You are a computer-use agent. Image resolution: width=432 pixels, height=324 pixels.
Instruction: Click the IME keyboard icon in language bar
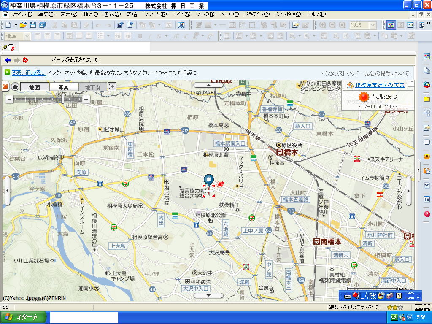pos(348,296)
